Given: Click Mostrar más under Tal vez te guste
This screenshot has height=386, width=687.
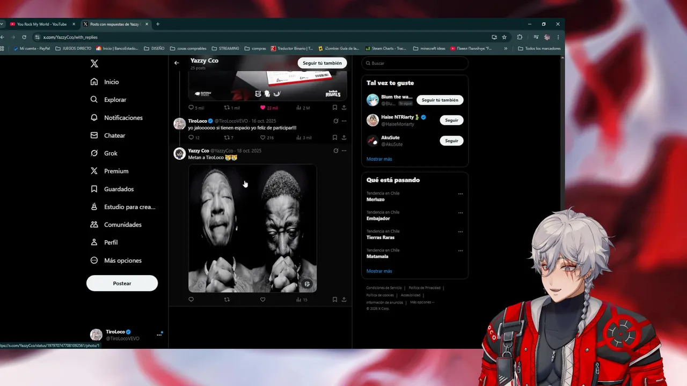Looking at the screenshot, I should [379, 159].
